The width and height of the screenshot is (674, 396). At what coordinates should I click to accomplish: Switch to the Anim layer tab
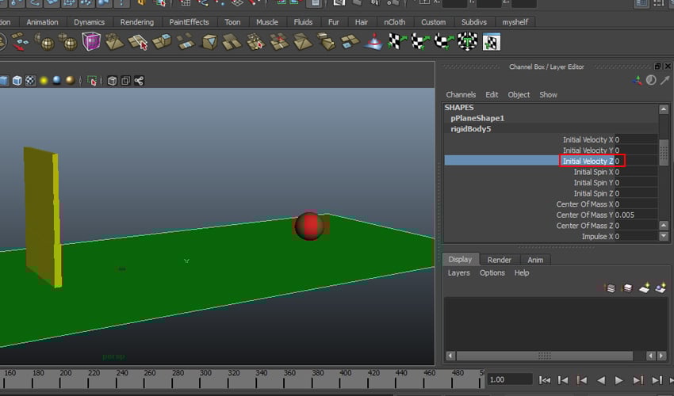point(535,259)
